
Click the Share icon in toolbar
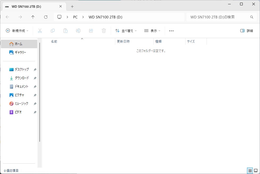coord(91,31)
